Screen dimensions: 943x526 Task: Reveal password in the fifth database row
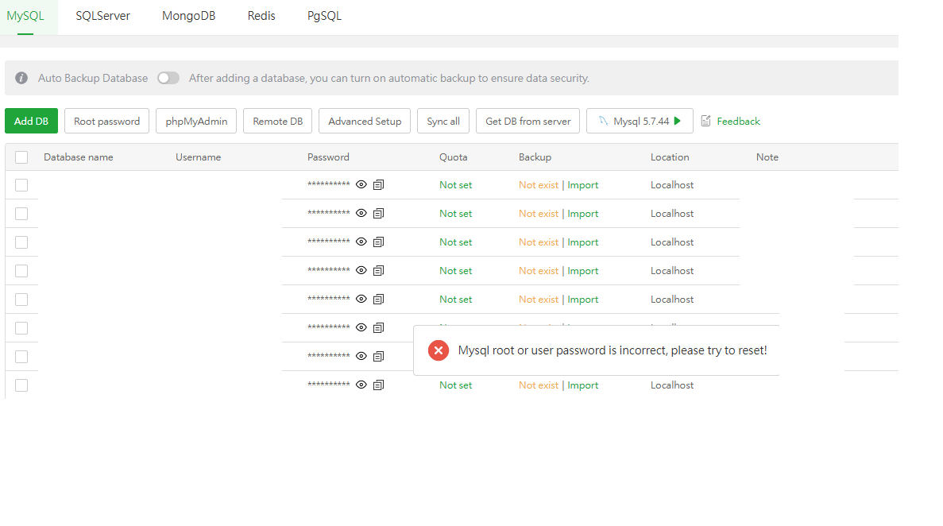[x=361, y=300]
